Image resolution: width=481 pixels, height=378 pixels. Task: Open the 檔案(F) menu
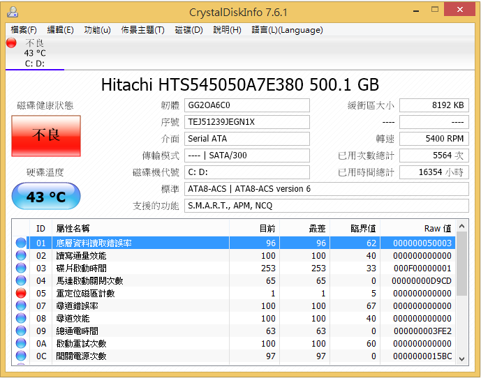click(24, 30)
